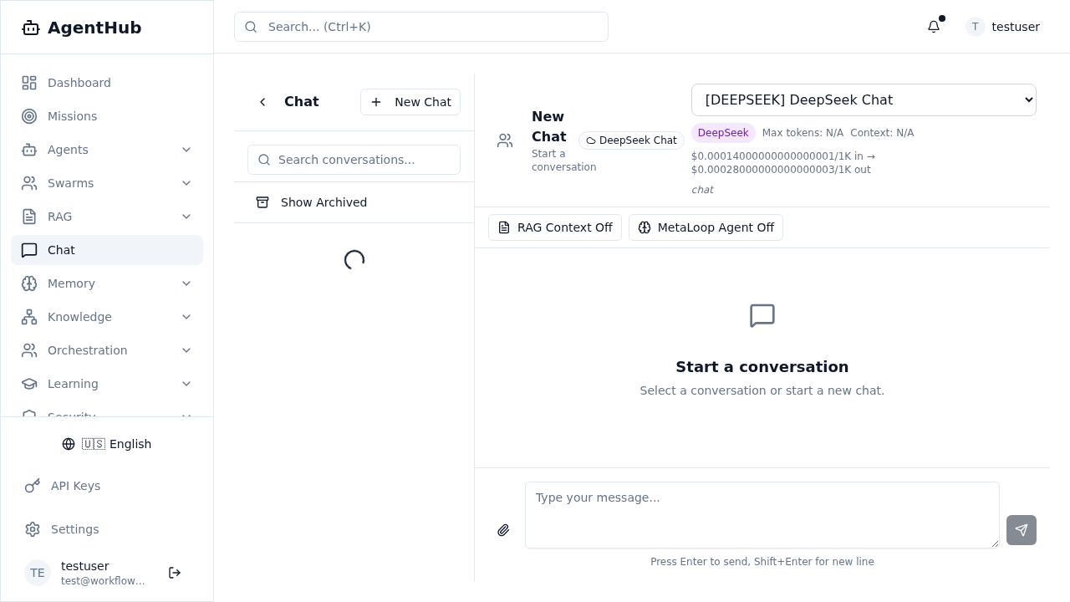This screenshot has height=602, width=1070.
Task: Open the Chat section in sidebar
Action: click(61, 250)
